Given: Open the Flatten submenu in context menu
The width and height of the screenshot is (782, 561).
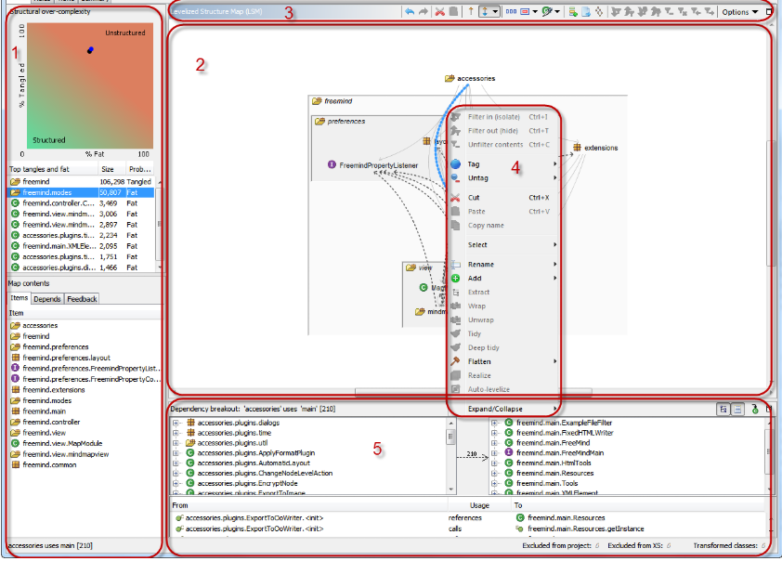Looking at the screenshot, I should point(503,361).
